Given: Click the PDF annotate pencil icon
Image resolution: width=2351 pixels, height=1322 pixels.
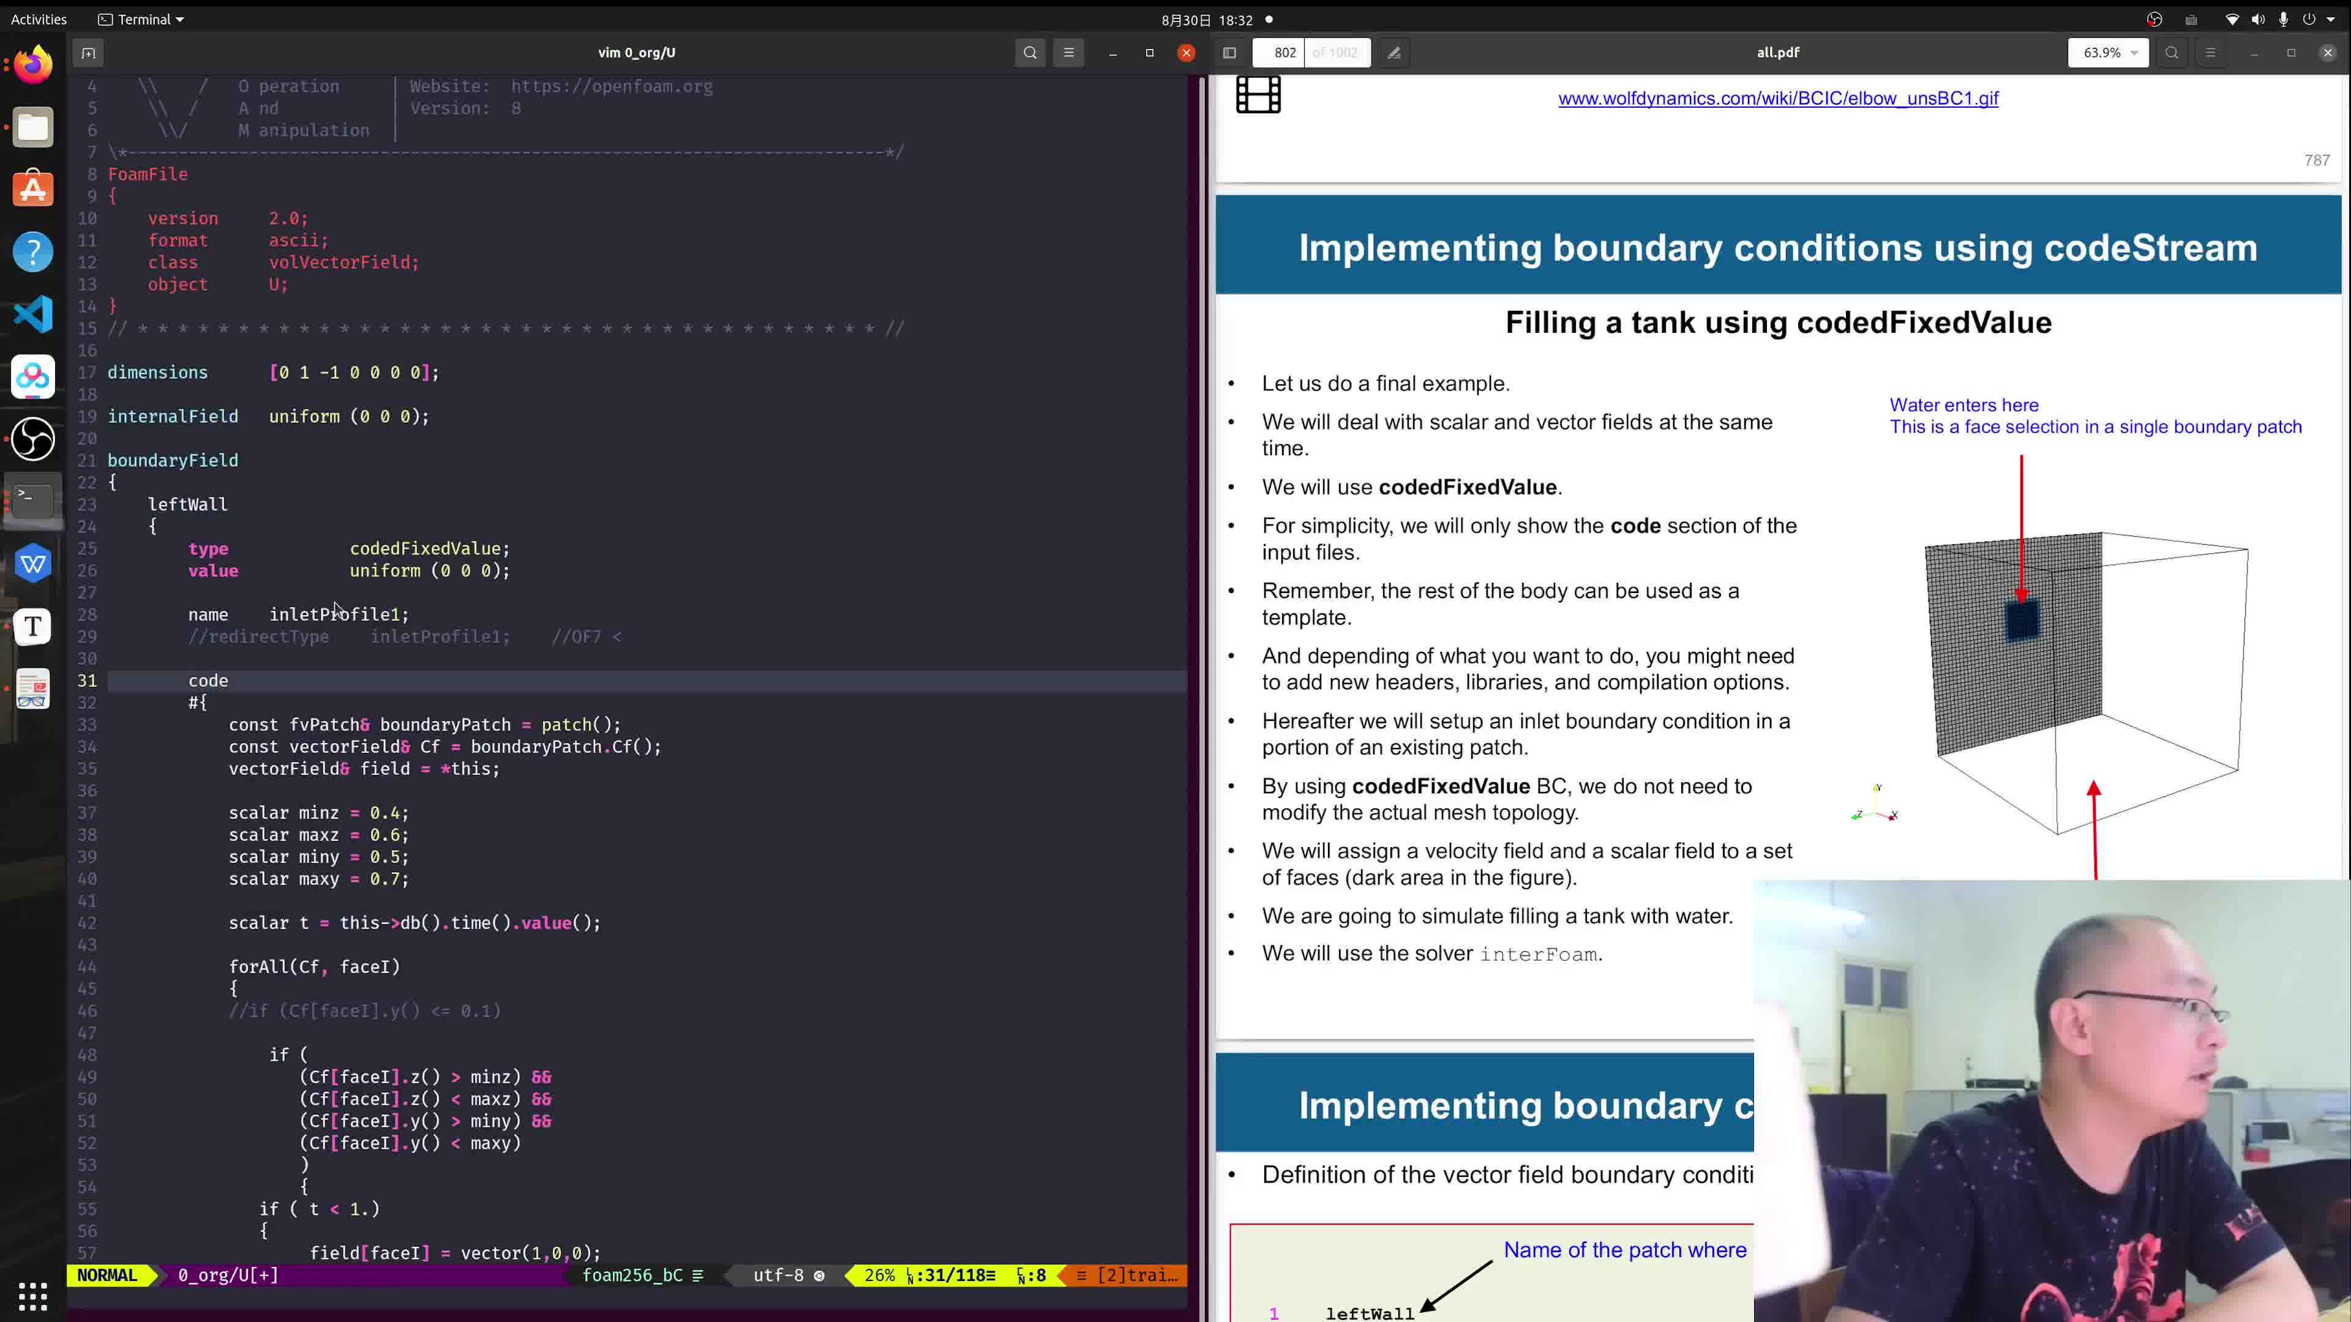Looking at the screenshot, I should [1393, 53].
